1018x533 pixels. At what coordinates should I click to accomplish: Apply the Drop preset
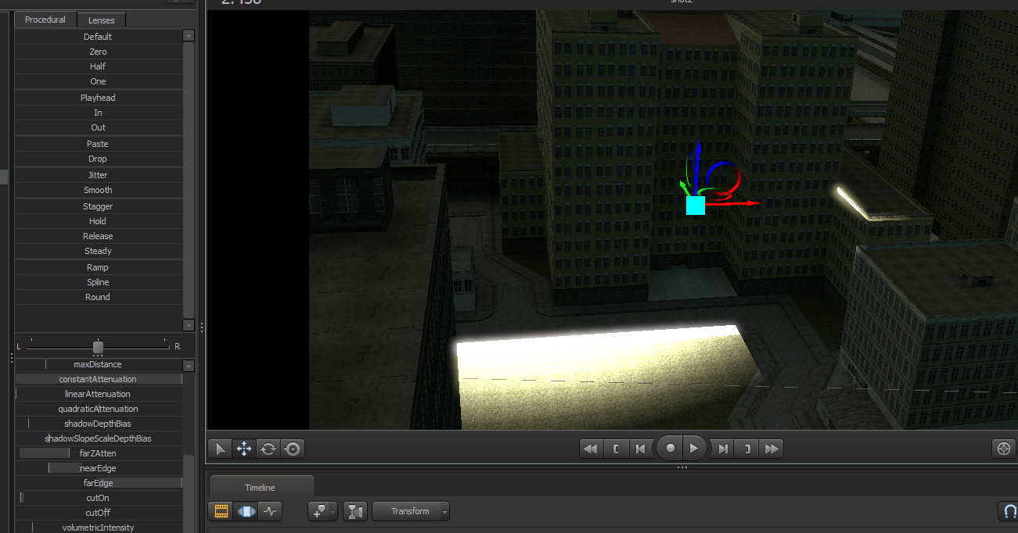(98, 159)
